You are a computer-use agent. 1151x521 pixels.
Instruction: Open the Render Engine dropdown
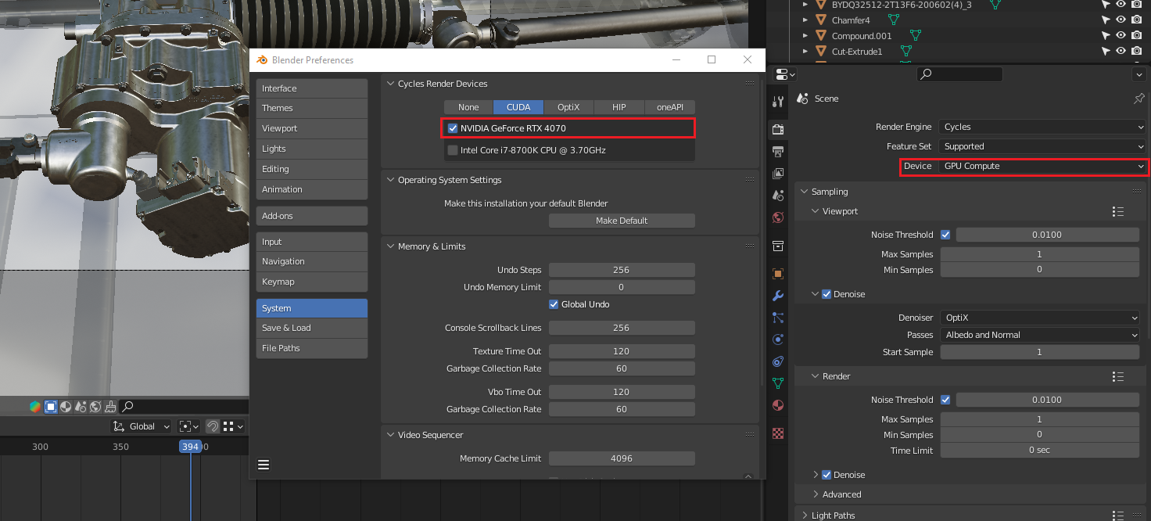pyautogui.click(x=1043, y=127)
